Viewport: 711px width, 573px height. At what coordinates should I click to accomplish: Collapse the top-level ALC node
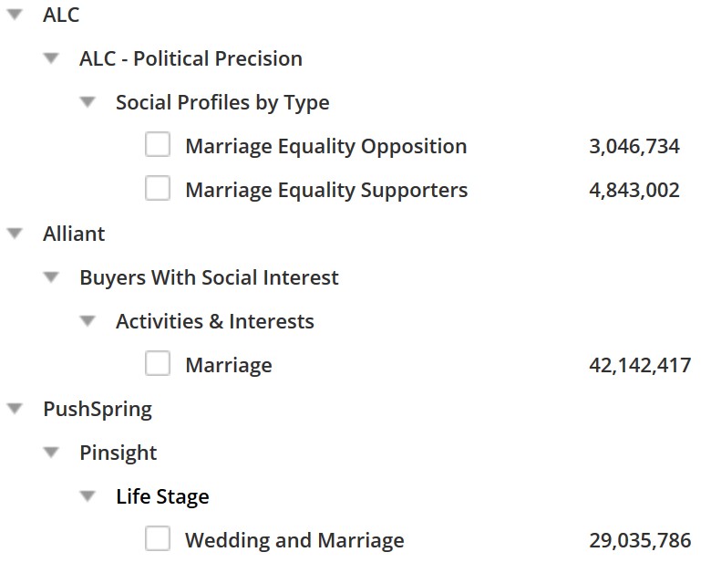click(15, 15)
